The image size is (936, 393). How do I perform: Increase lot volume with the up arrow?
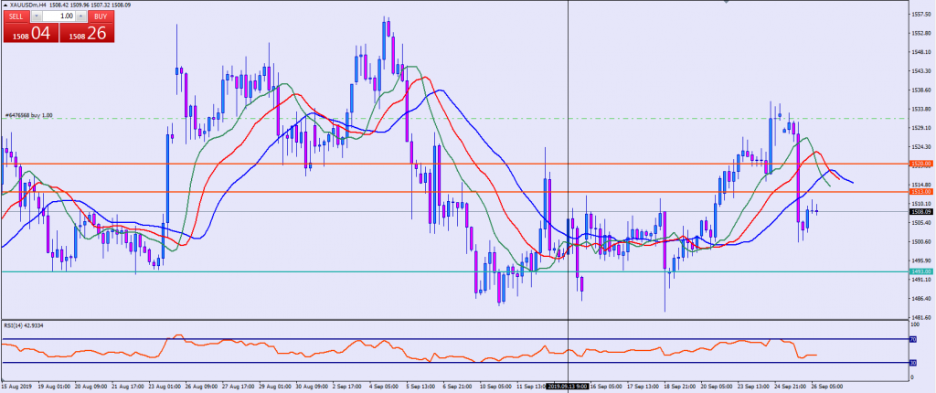[80, 16]
